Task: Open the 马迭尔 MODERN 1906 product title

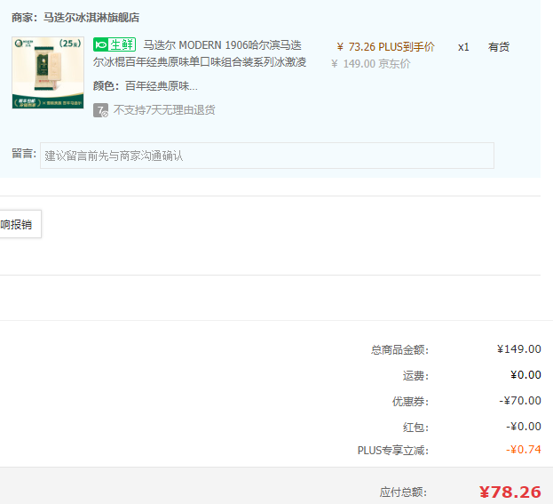Action: [x=200, y=53]
